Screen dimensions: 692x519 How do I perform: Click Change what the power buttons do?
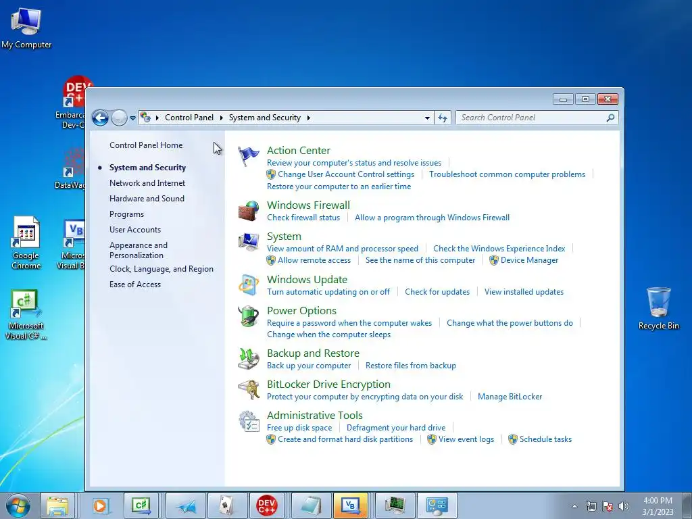coord(510,323)
